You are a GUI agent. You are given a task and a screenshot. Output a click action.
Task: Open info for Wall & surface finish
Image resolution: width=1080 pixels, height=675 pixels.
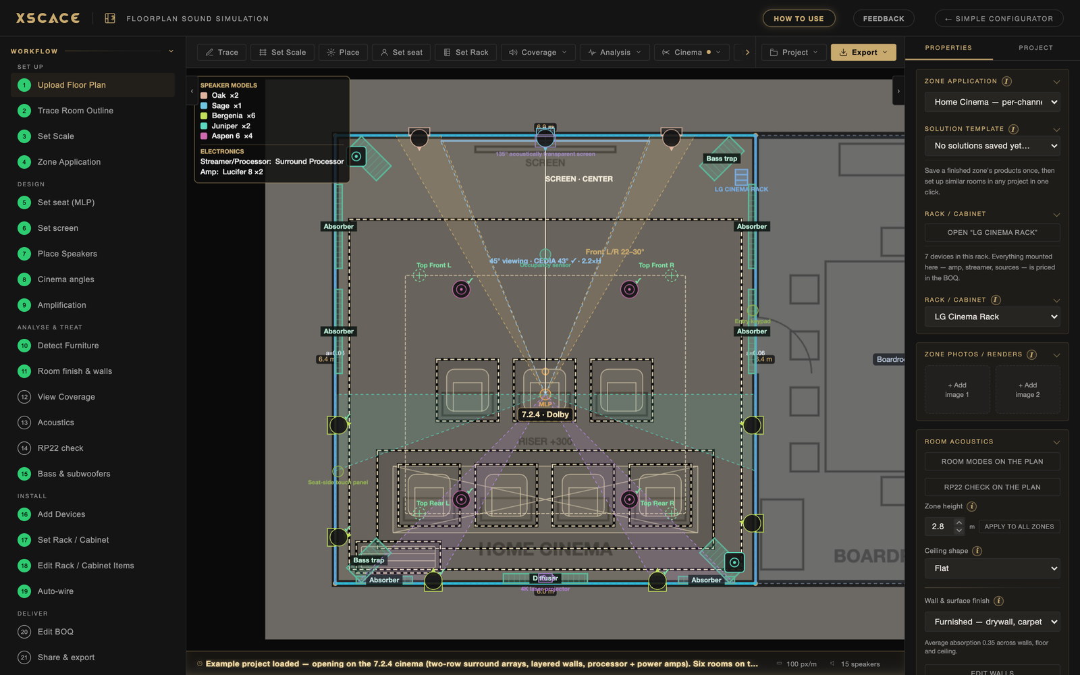tap(998, 601)
